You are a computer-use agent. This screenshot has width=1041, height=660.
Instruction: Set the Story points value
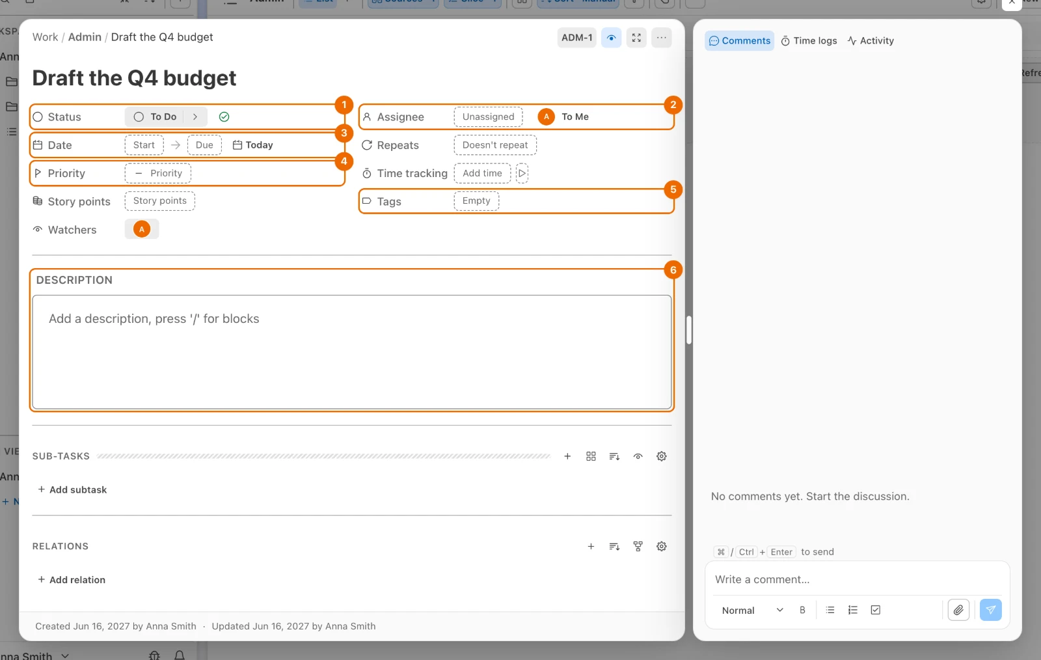[x=160, y=201]
